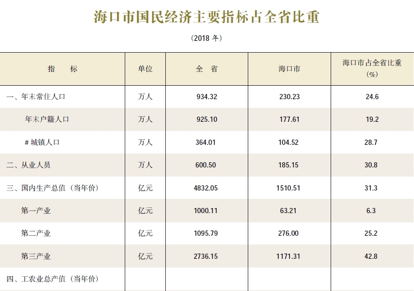Click the 全省 column header
Image resolution: width=414 pixels, height=291 pixels.
206,68
